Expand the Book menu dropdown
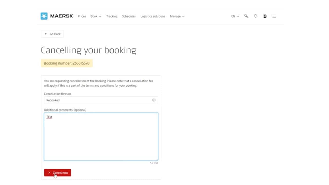 click(x=96, y=16)
